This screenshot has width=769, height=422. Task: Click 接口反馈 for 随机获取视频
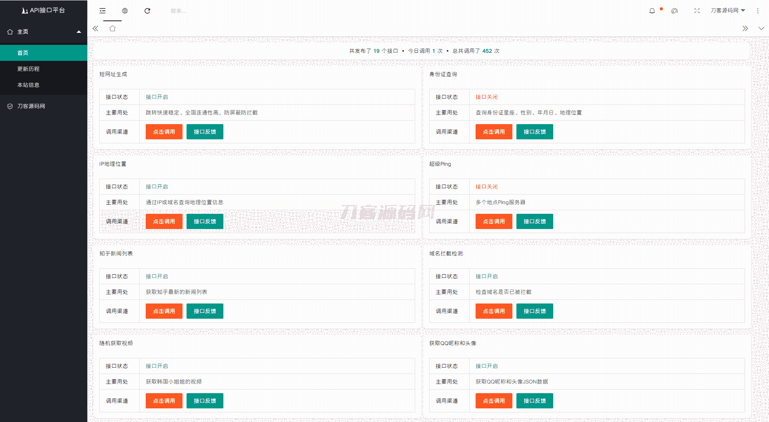[x=205, y=401]
